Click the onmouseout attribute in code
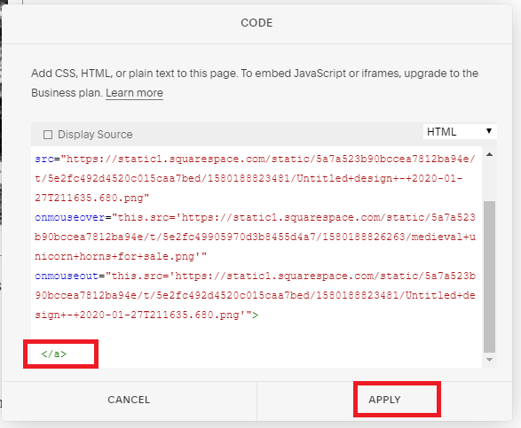The width and height of the screenshot is (521, 428). click(67, 276)
